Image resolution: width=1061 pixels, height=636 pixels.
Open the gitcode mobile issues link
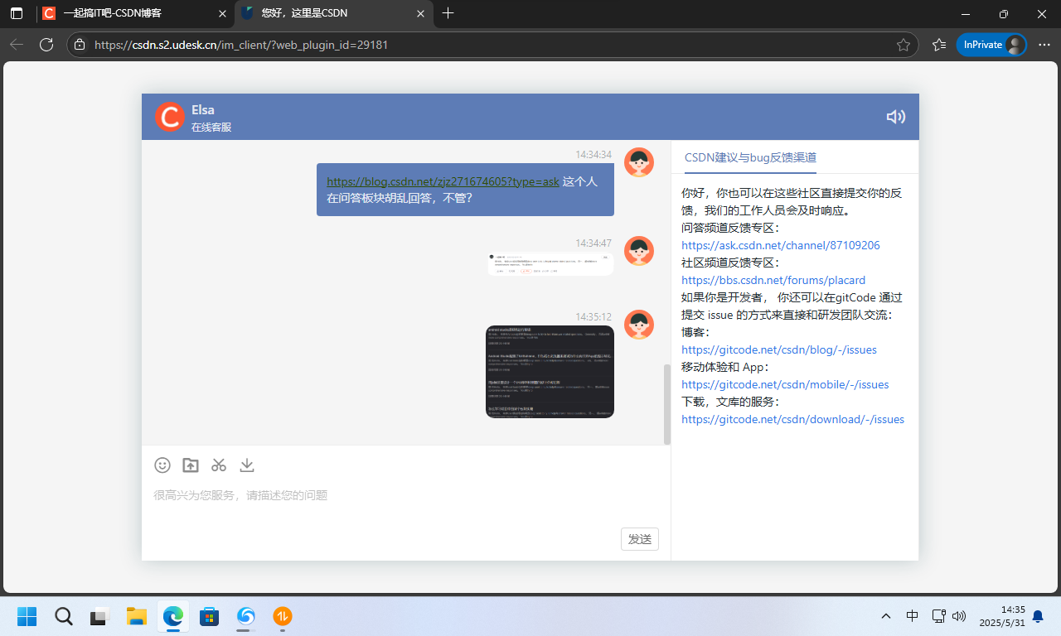click(785, 384)
